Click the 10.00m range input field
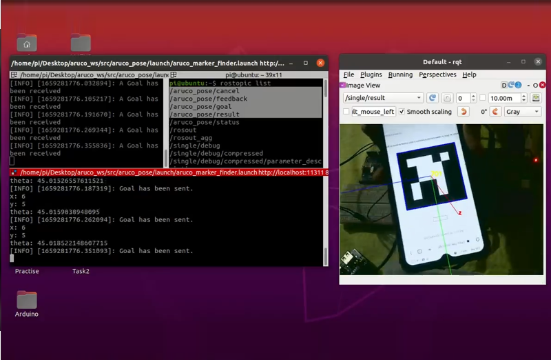Screen dimensions: 551x360 pos(505,98)
